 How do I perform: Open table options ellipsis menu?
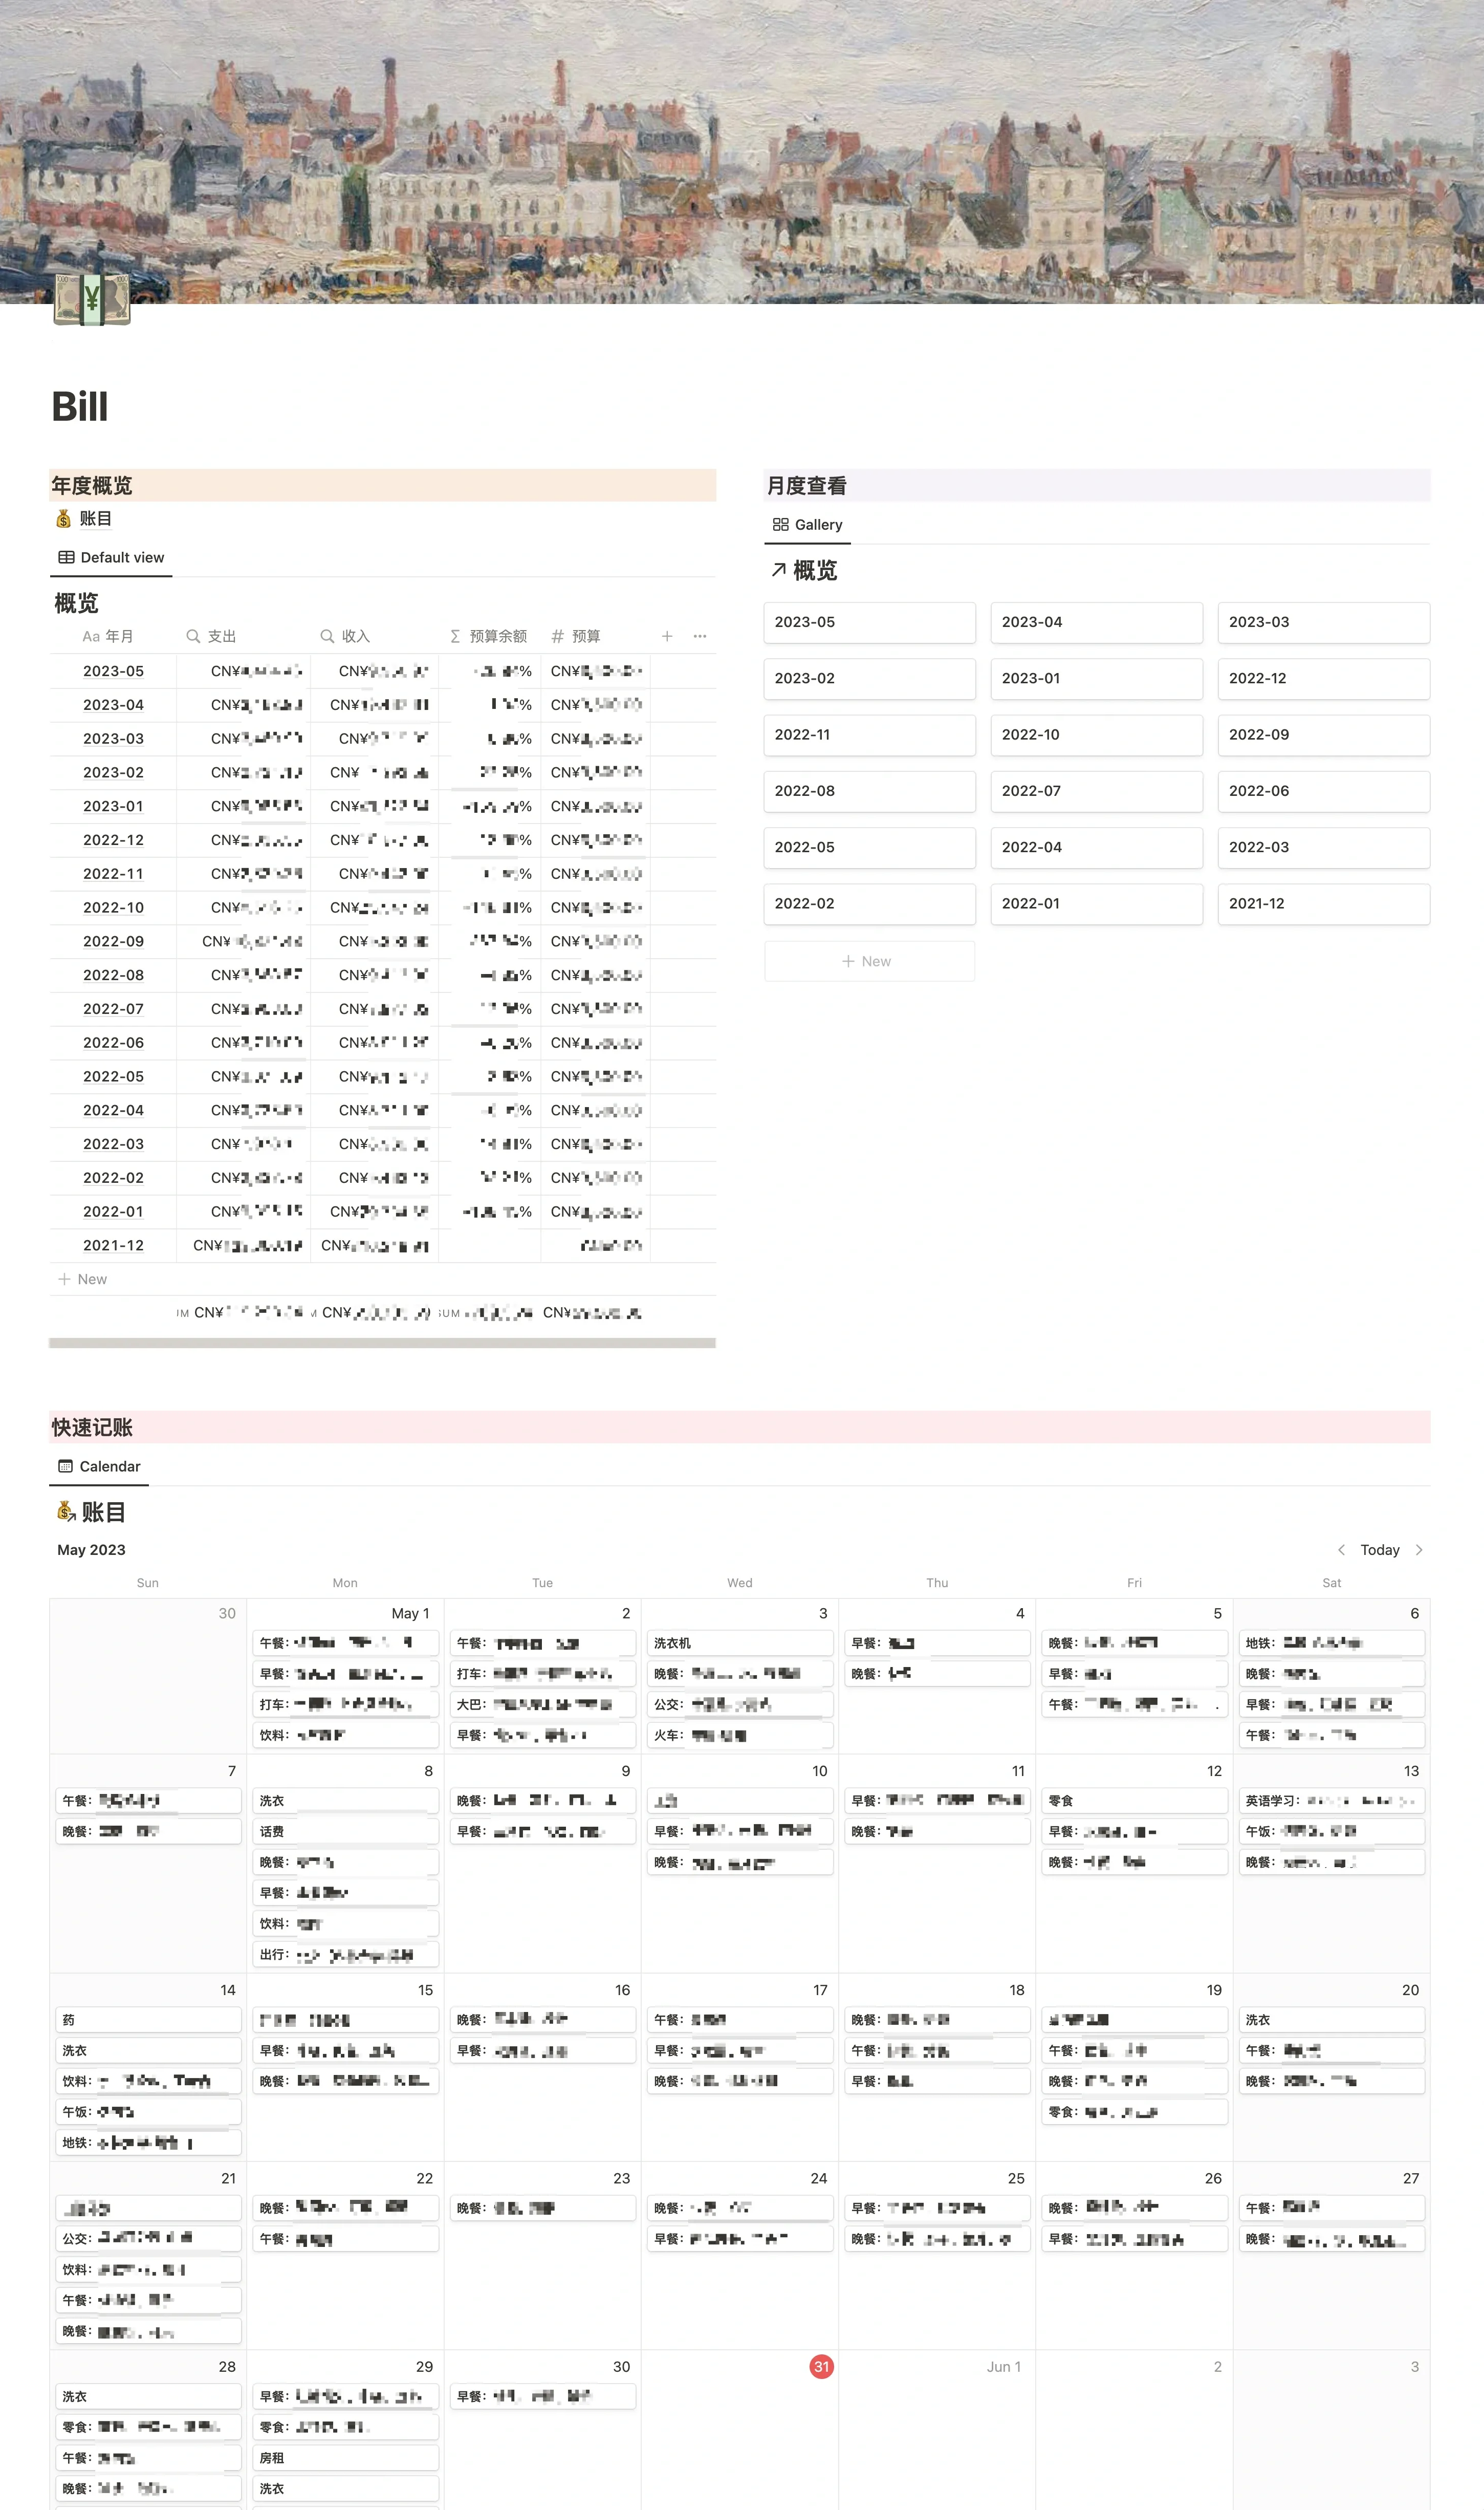pyautogui.click(x=700, y=636)
